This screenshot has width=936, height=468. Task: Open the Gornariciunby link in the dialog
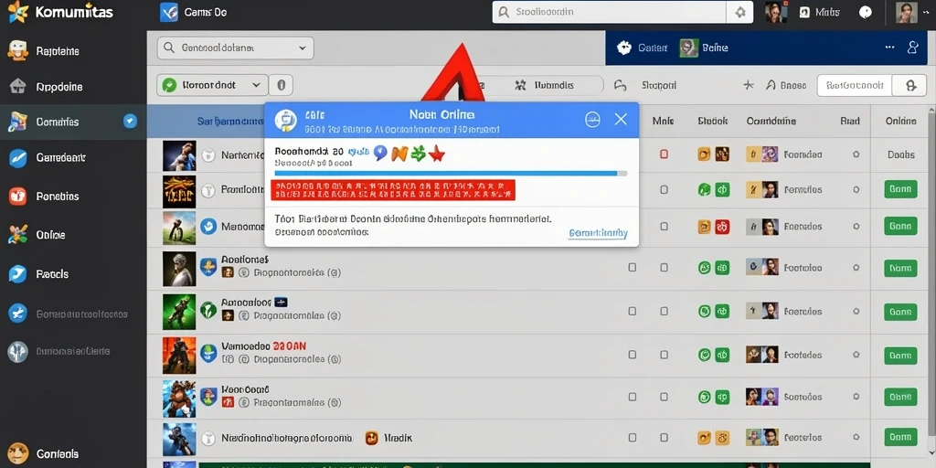598,233
